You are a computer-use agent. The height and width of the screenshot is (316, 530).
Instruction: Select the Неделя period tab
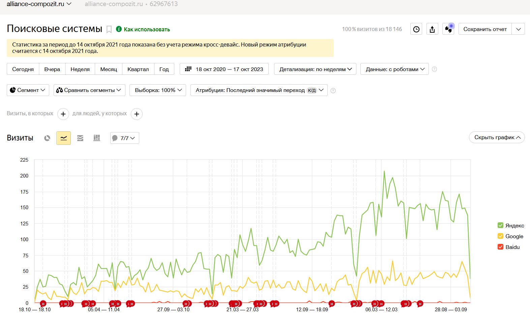80,69
